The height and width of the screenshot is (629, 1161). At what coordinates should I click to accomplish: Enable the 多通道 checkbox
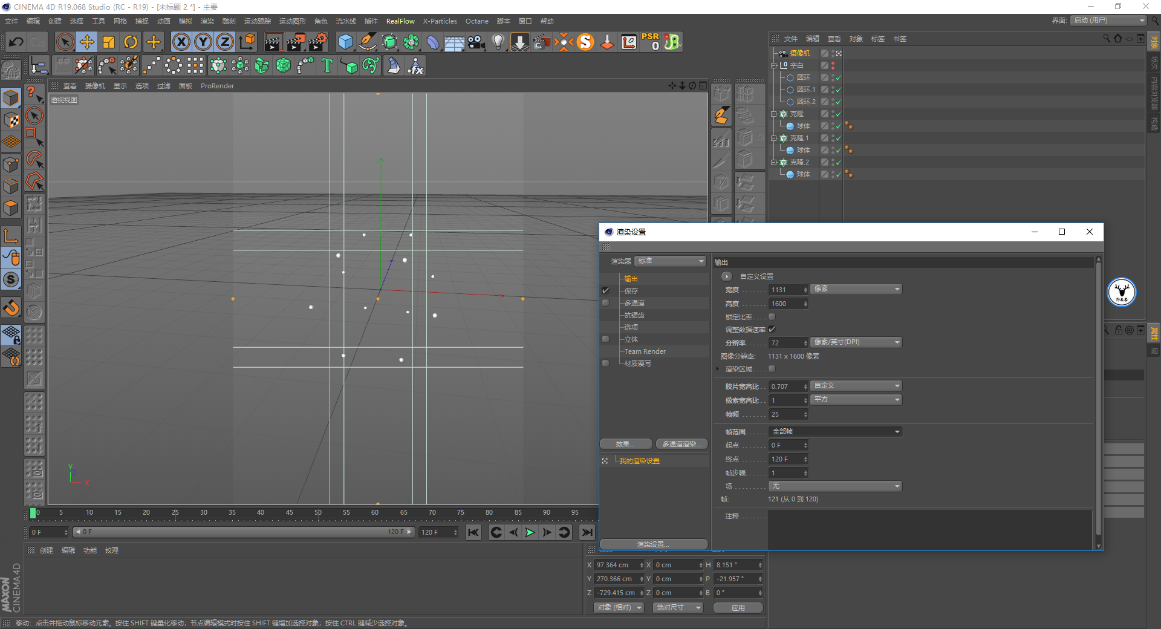pyautogui.click(x=605, y=303)
